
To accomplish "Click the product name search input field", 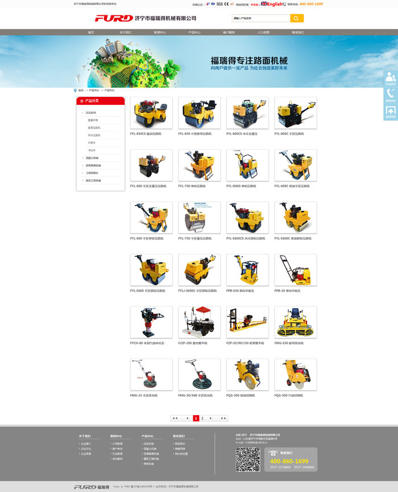I will click(x=261, y=18).
